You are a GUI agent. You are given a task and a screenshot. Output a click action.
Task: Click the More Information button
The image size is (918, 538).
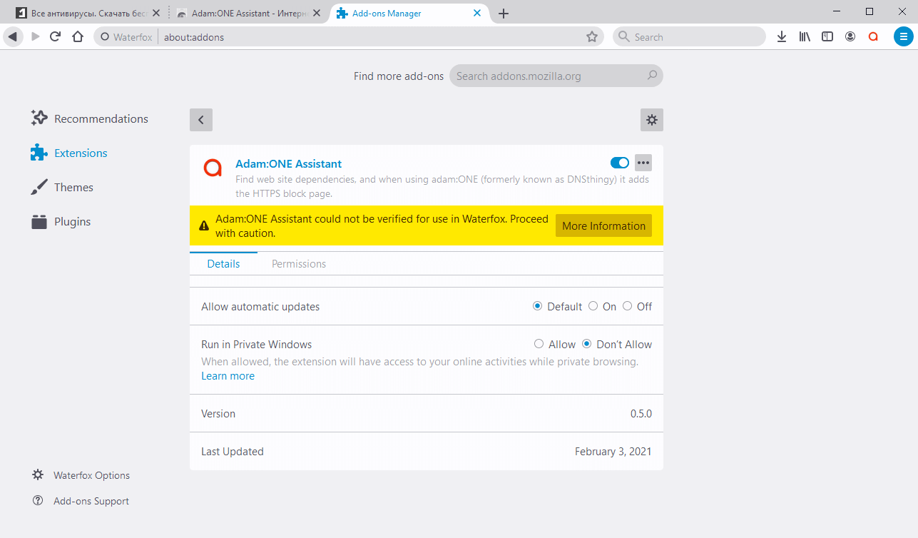tap(603, 225)
